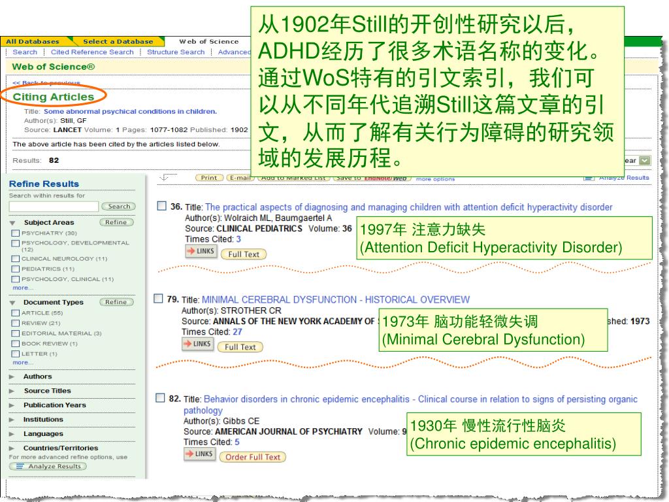Screen dimensions: 669x502
Task: Click Times Cited 5 for result 82
Action: (x=237, y=442)
